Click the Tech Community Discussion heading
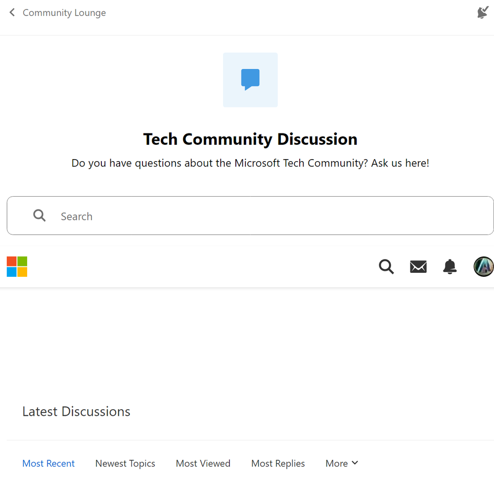 click(x=251, y=139)
